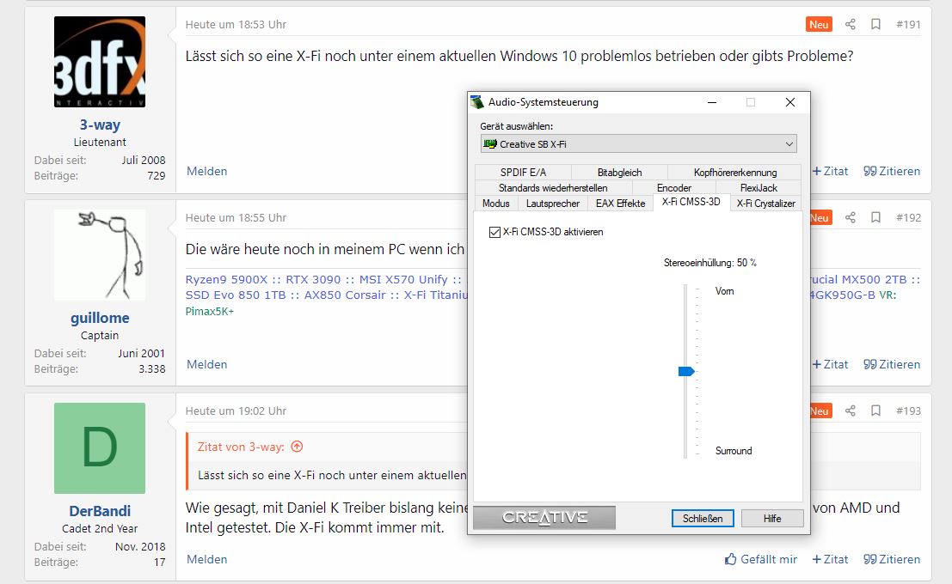Add post #193 to multi-quote with +Zitat

pos(830,559)
